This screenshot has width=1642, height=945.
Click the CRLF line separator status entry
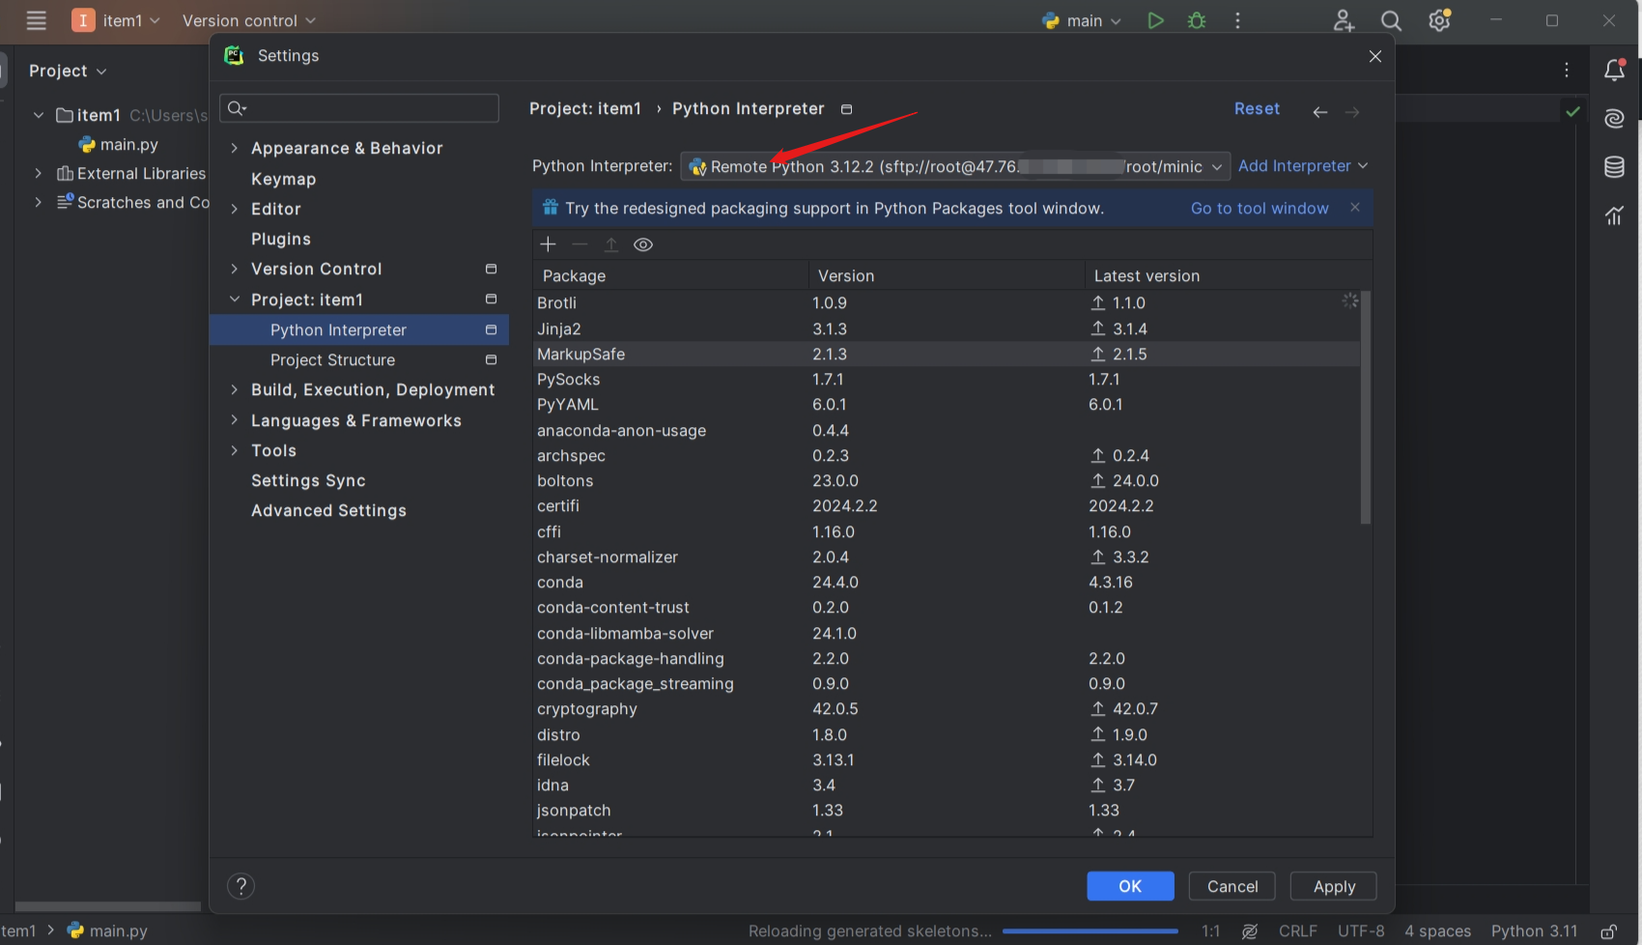(x=1297, y=931)
